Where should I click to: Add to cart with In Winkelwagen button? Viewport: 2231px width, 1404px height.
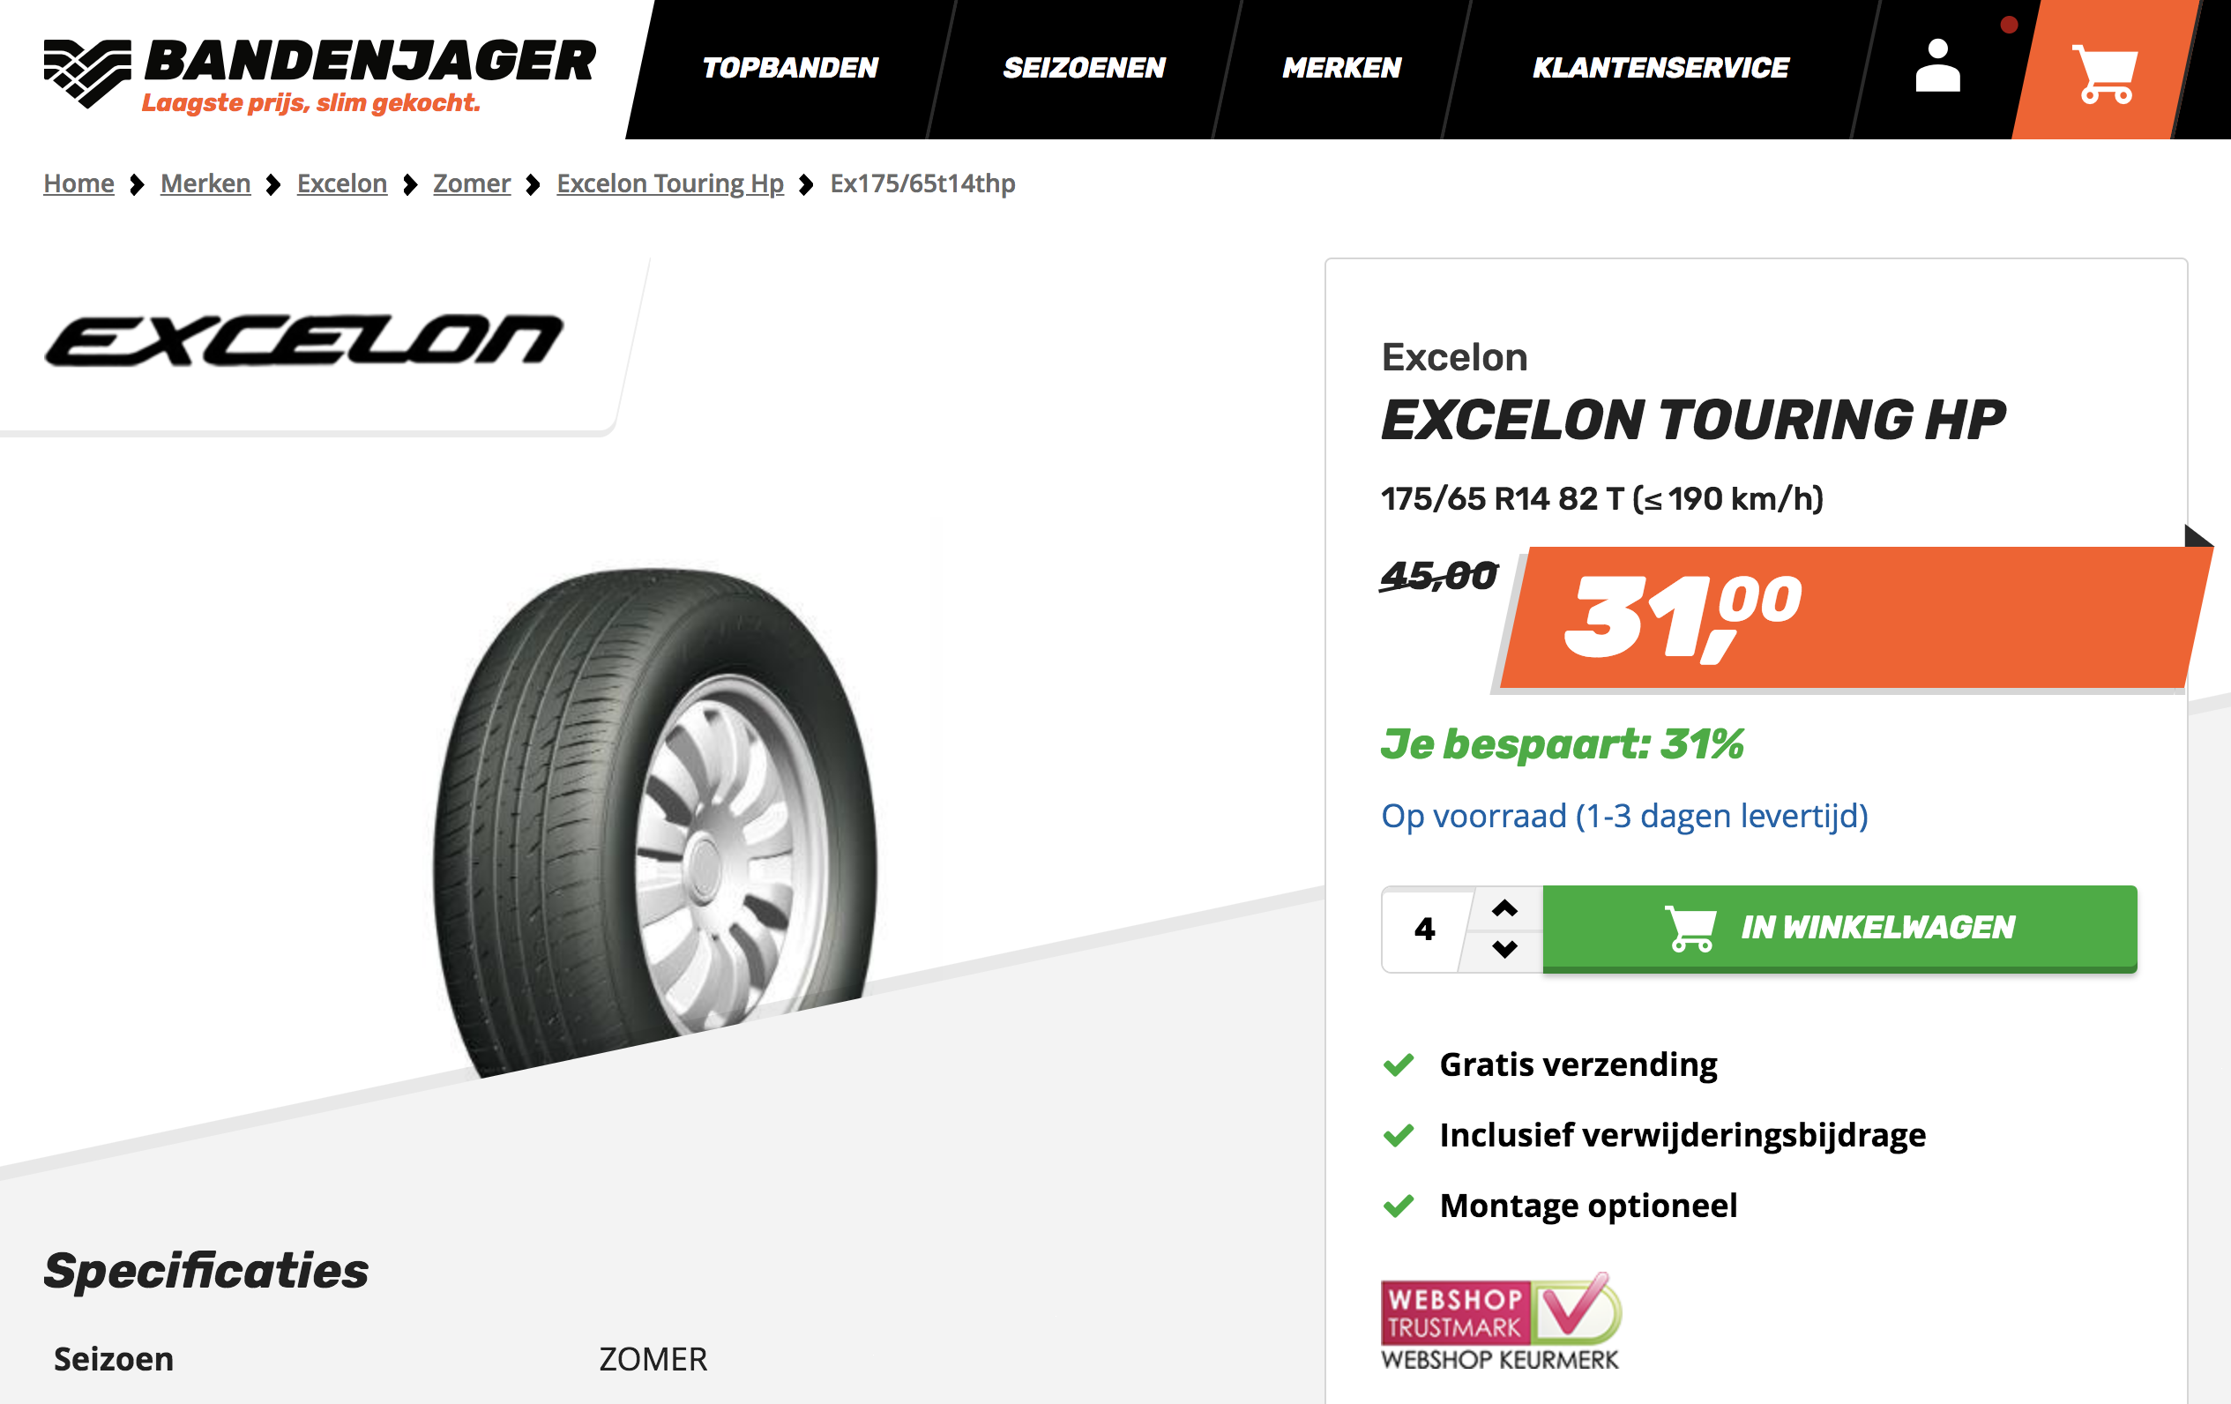(1839, 928)
